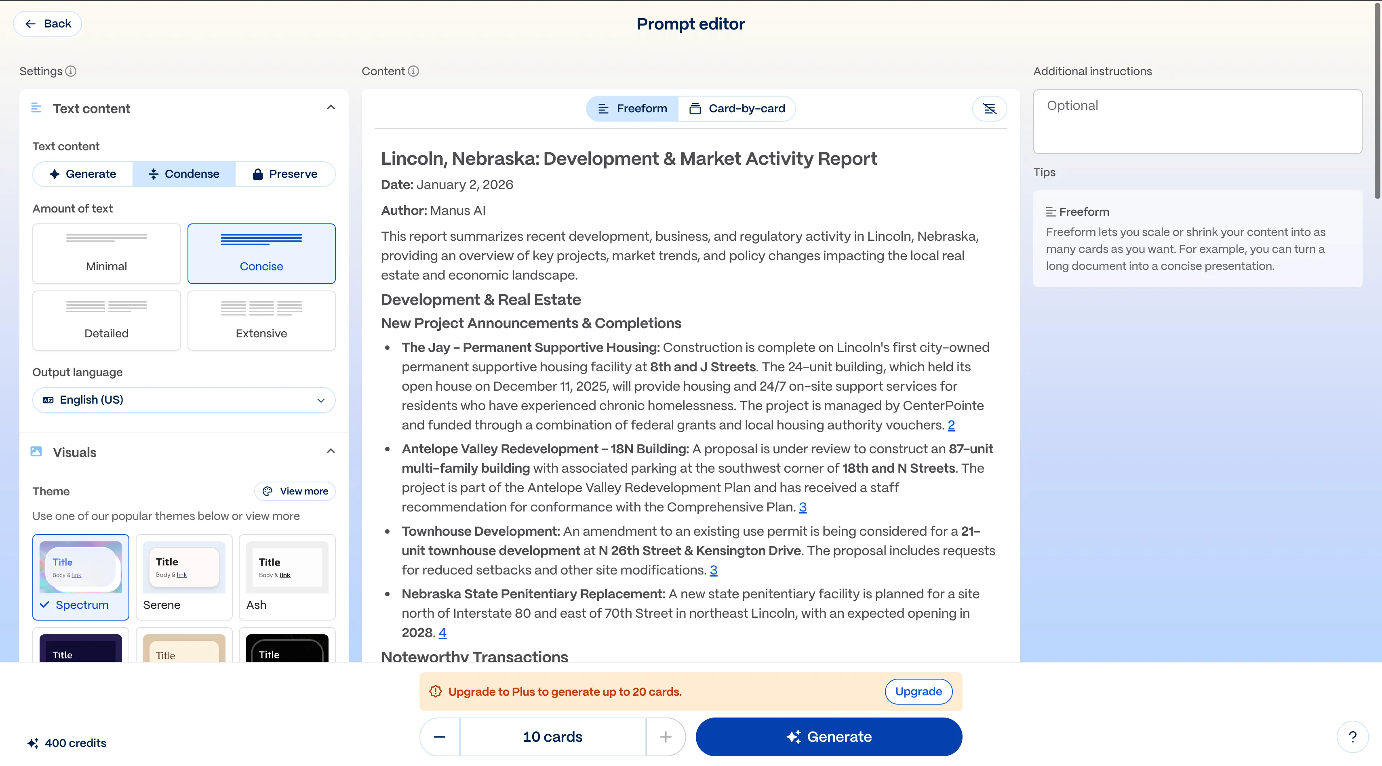Screen dimensions: 1382x766
Task: Open the help question mark icon
Action: click(1352, 737)
